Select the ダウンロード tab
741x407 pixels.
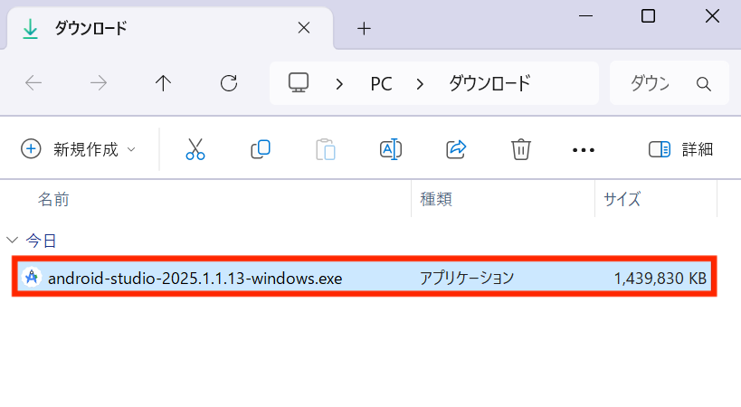(169, 28)
